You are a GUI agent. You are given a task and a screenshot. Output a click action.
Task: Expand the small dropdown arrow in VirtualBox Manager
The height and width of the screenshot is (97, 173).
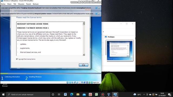[103, 32]
